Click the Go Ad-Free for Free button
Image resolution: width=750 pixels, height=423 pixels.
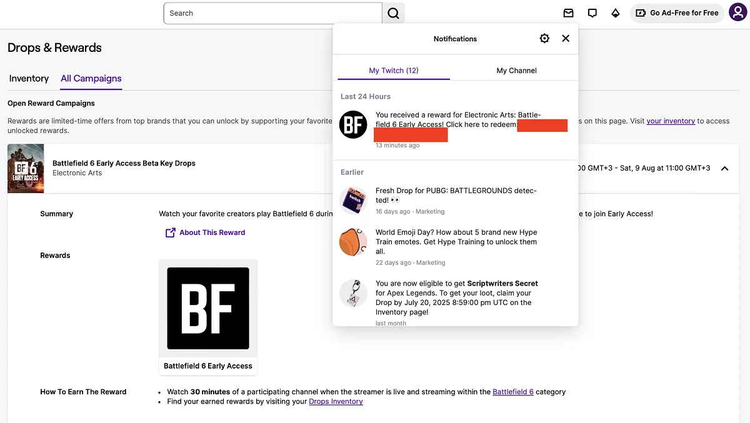point(677,13)
